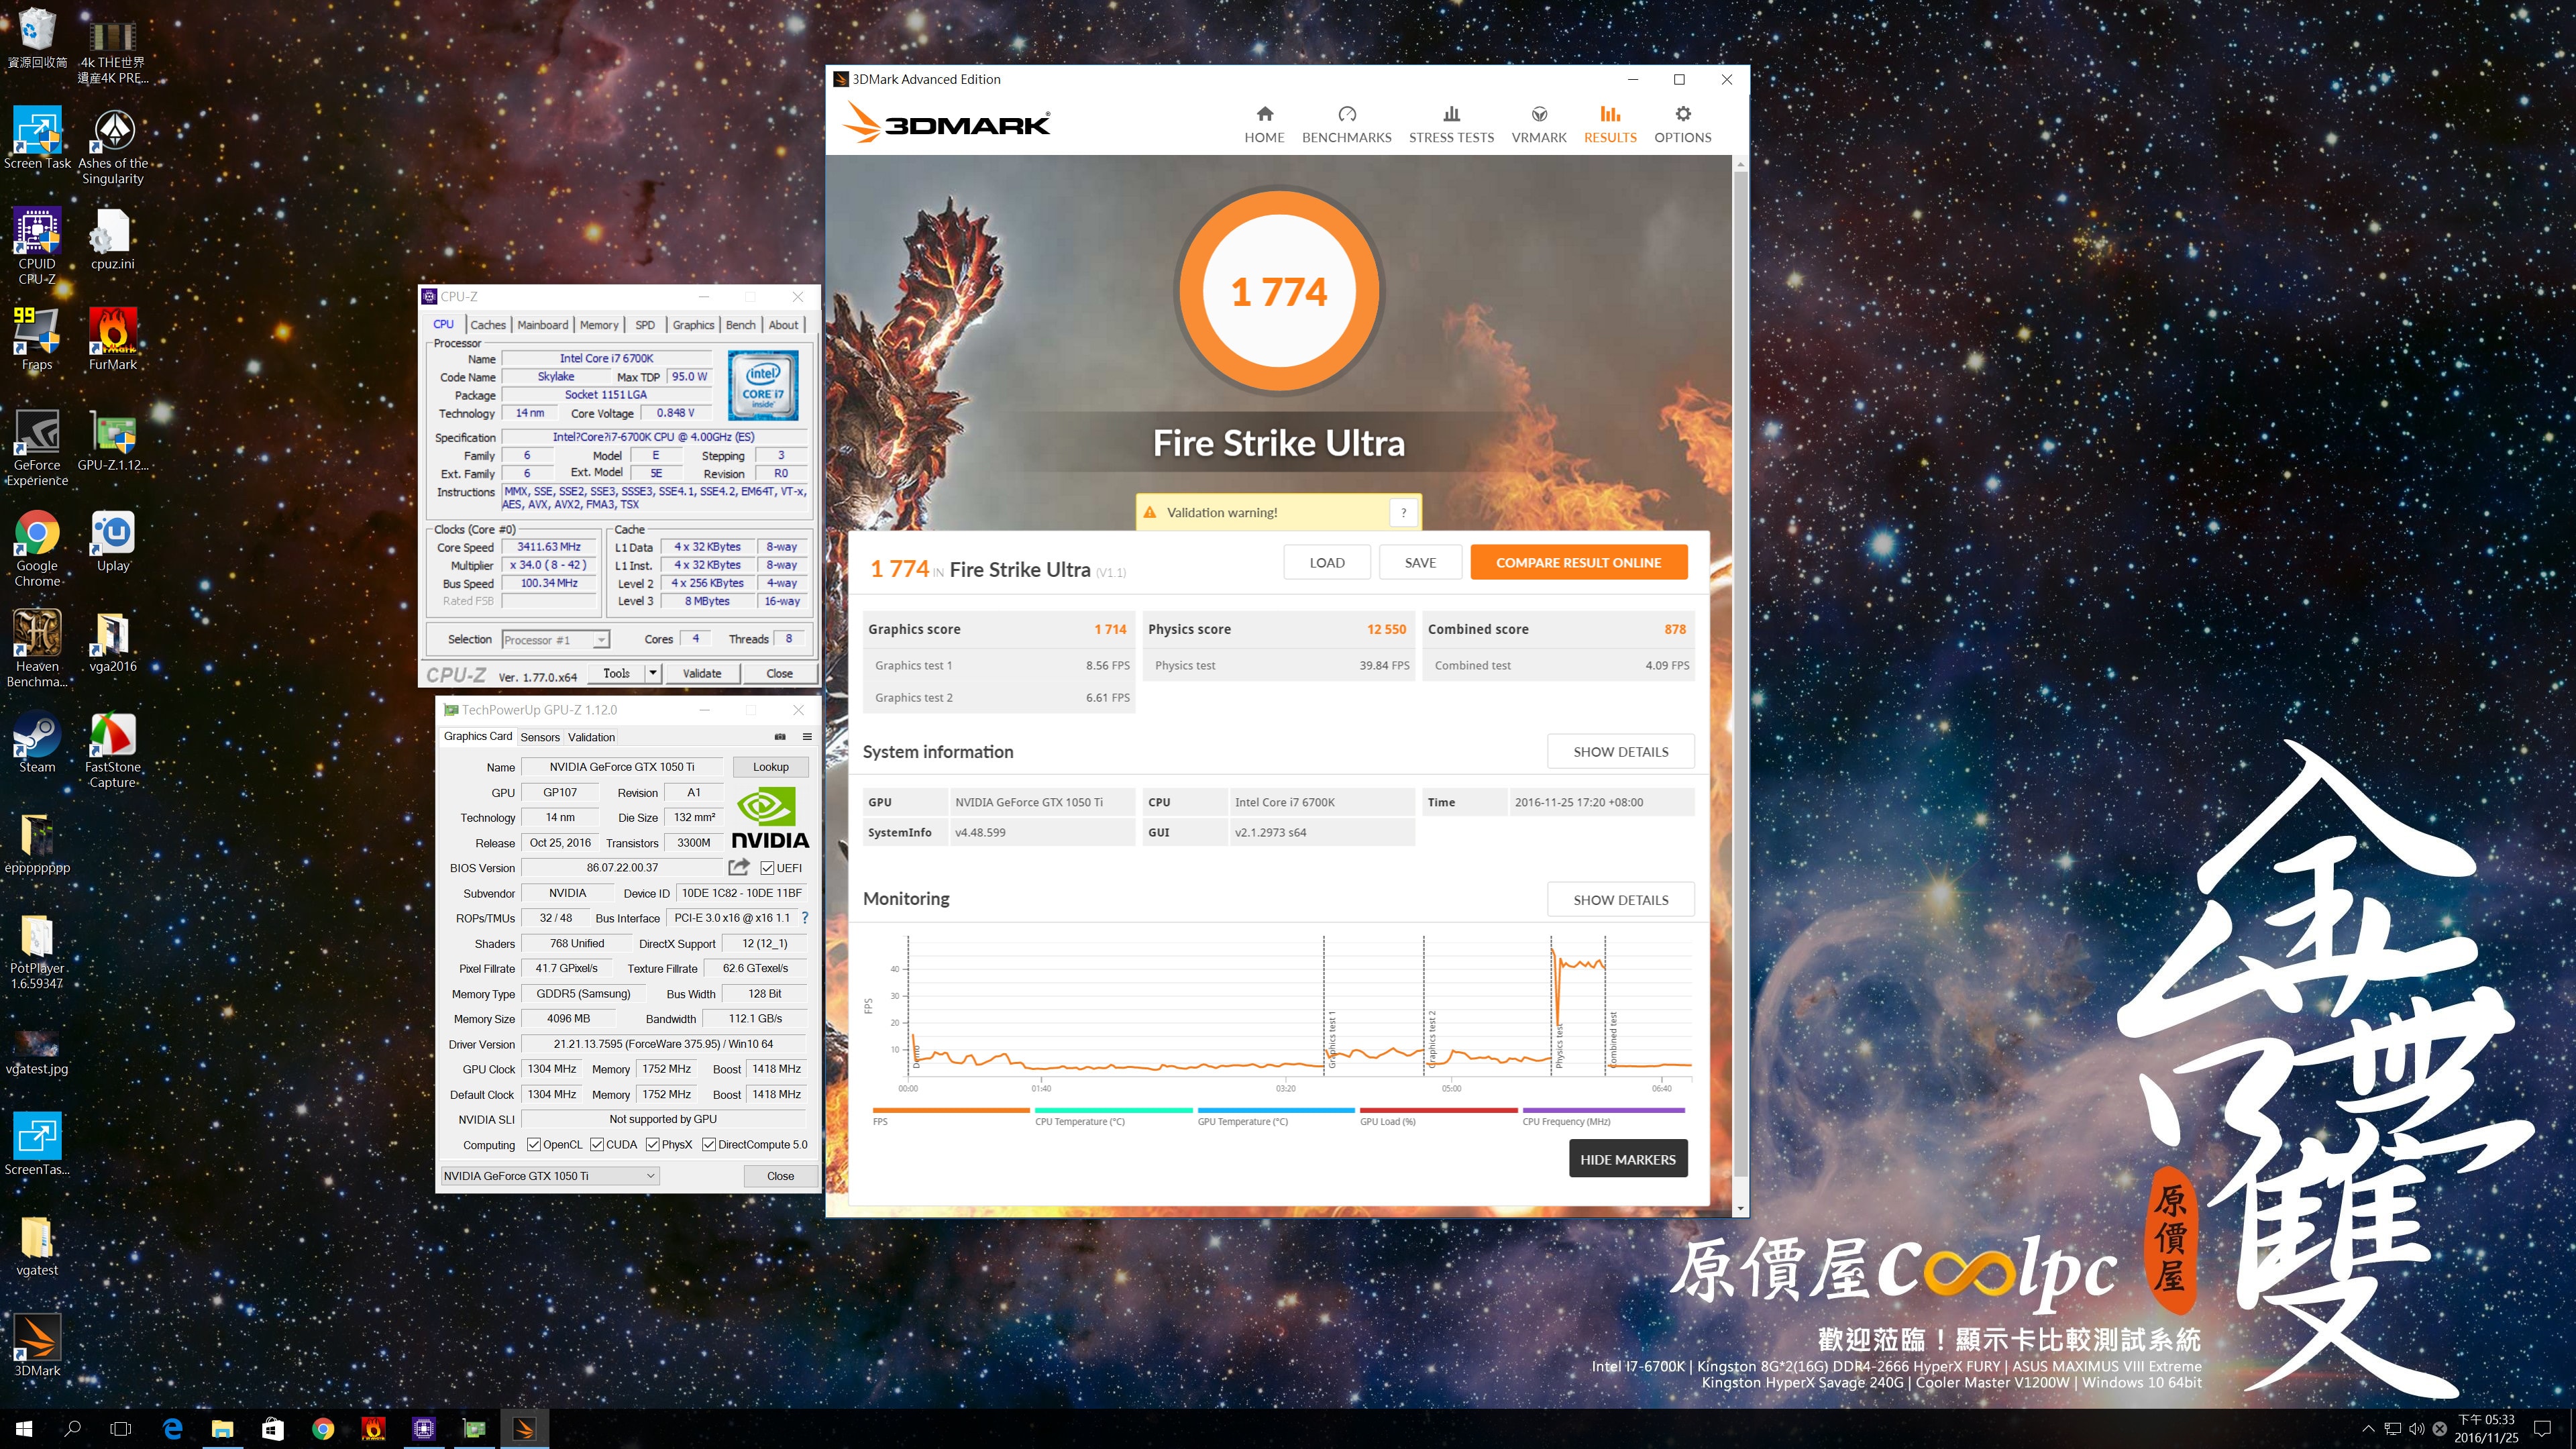This screenshot has width=2576, height=1449.
Task: Open taskbar volume control
Action: coord(2416,1429)
